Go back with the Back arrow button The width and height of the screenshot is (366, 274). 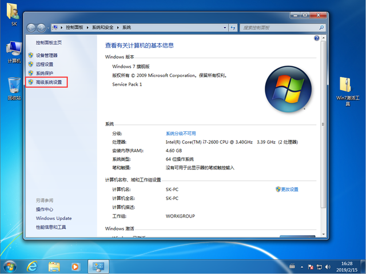(31, 28)
